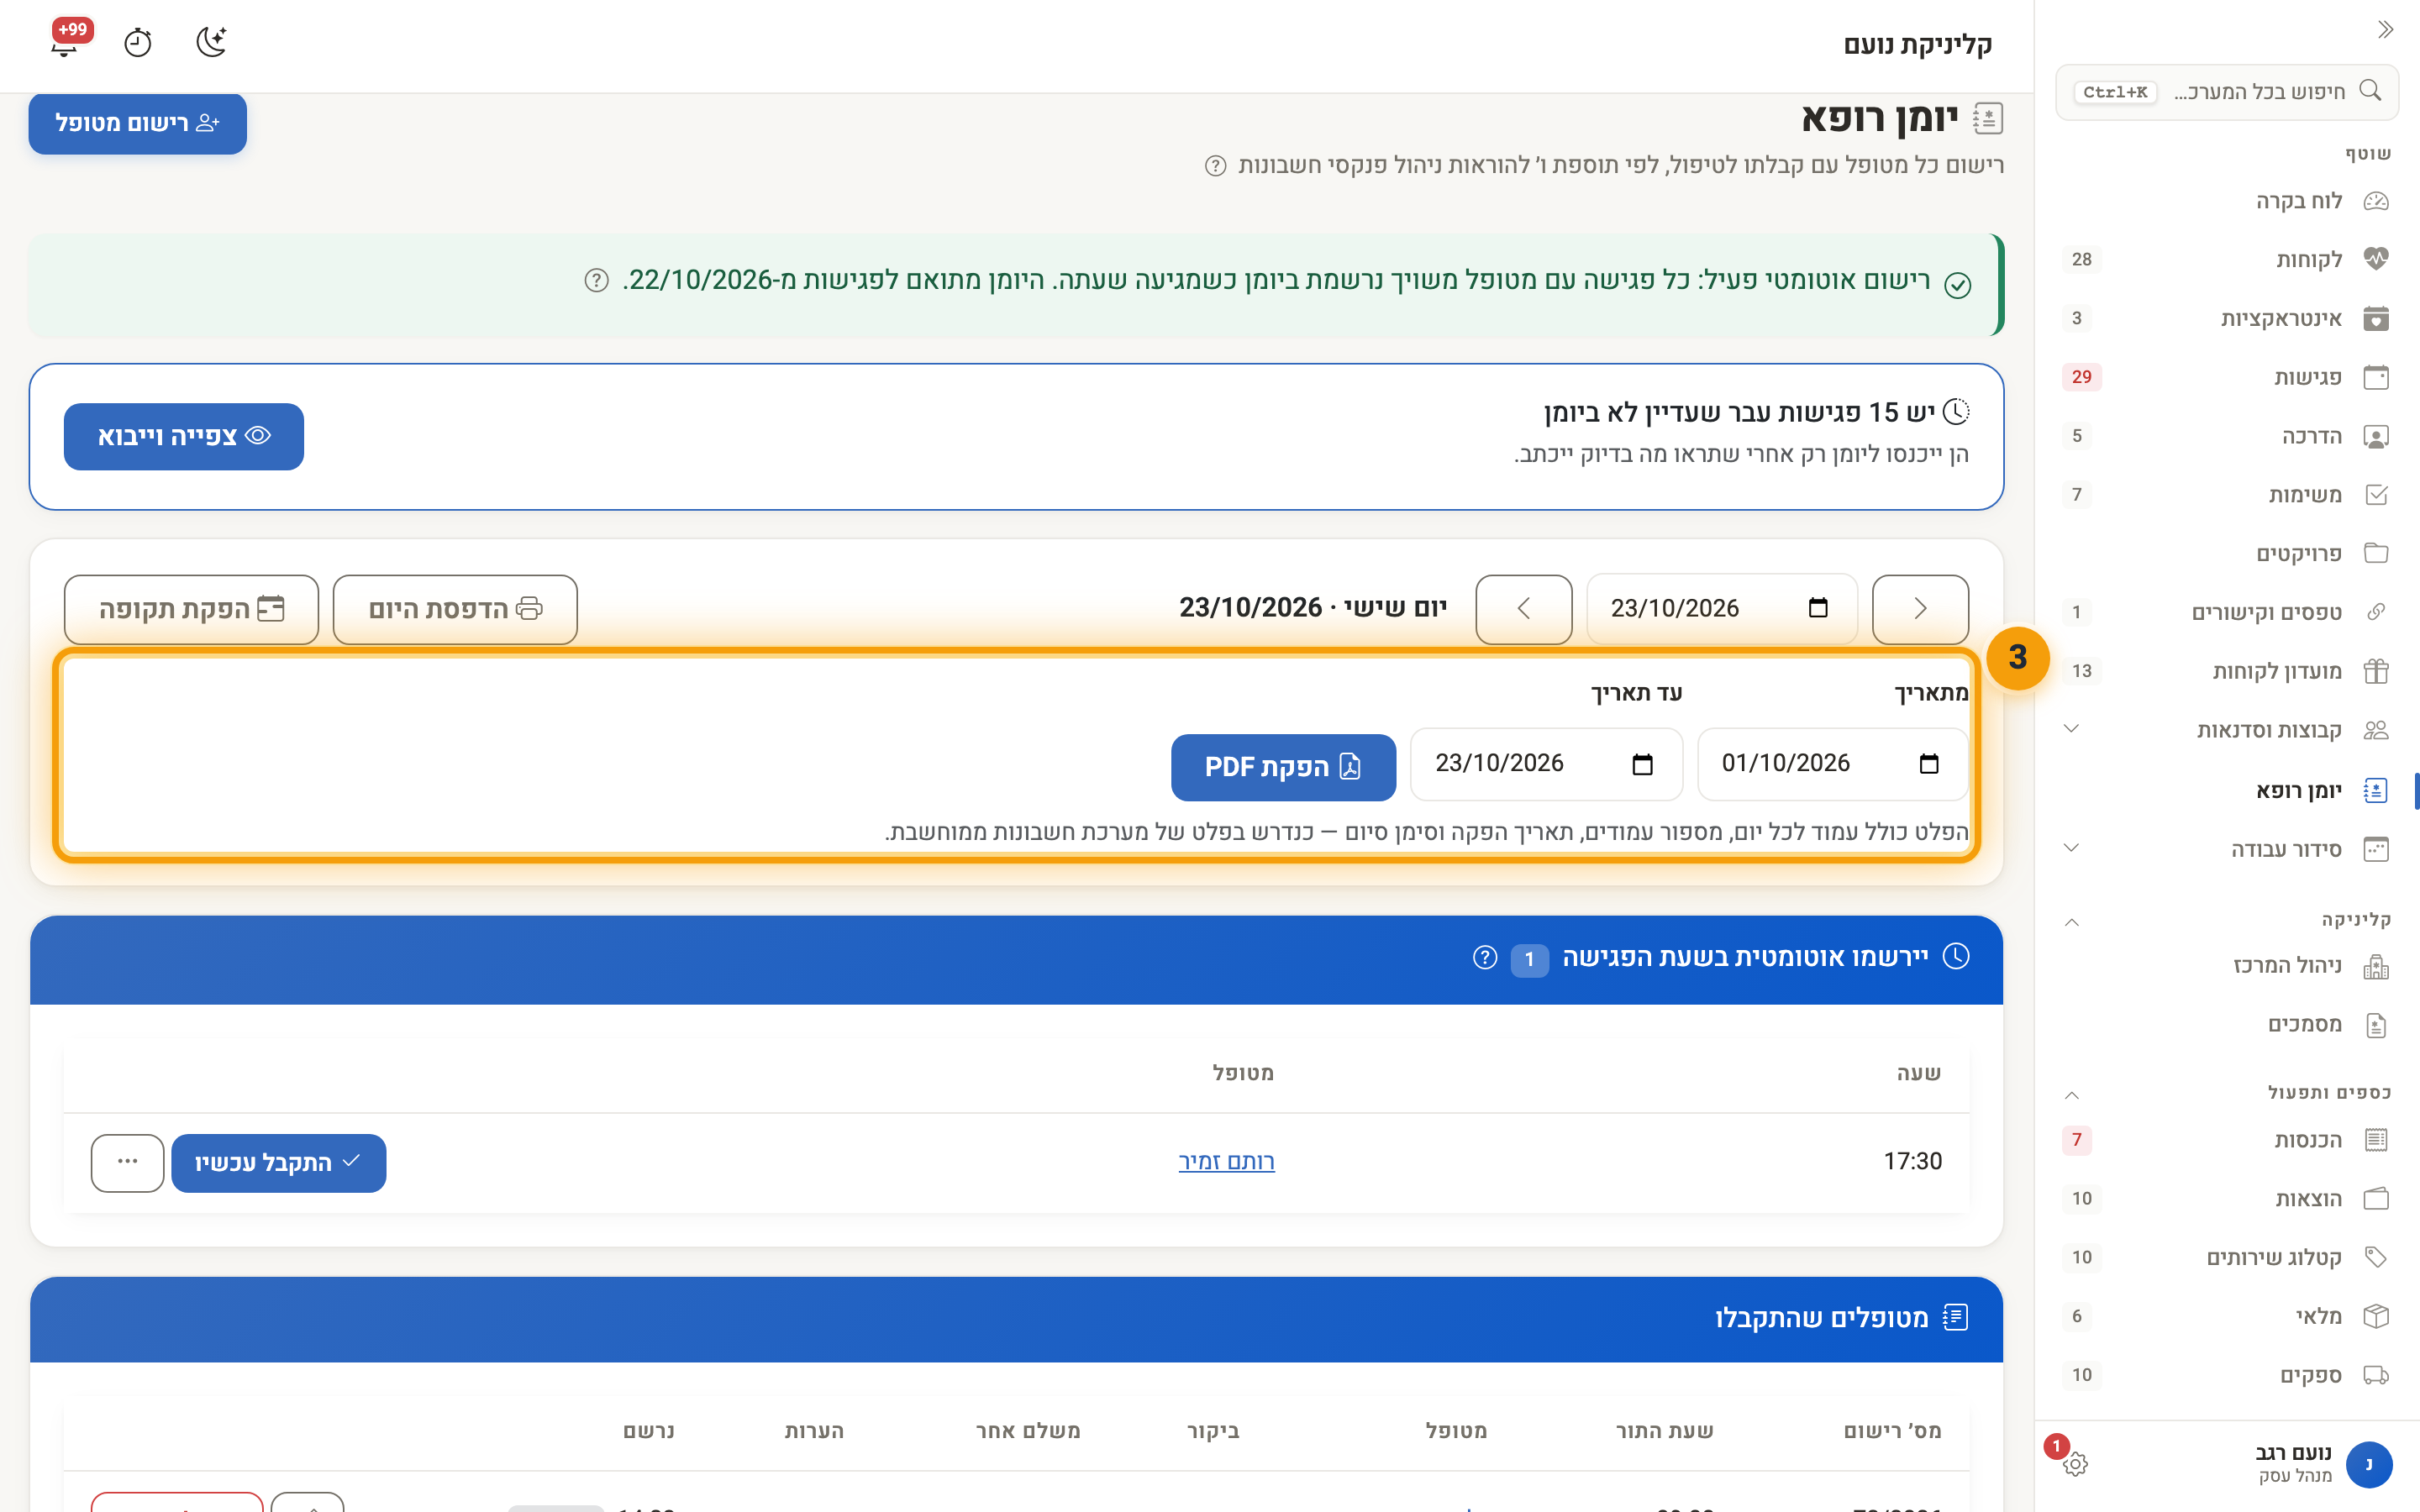This screenshot has height=1512, width=2420.
Task: Click help icon beside page subtitle
Action: pyautogui.click(x=1215, y=166)
